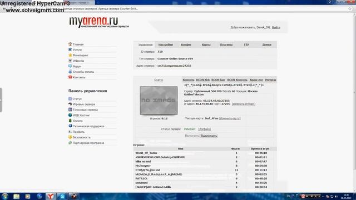The width and height of the screenshot is (356, 200).
Task: Open the Консоль sub-tab
Action: click(x=189, y=80)
